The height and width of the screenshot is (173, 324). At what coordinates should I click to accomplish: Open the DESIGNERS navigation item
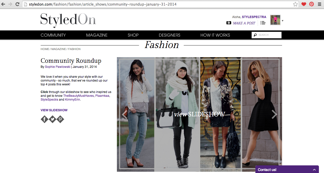(169, 35)
